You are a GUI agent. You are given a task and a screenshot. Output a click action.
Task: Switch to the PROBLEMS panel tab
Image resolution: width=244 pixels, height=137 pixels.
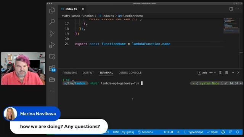click(x=70, y=73)
